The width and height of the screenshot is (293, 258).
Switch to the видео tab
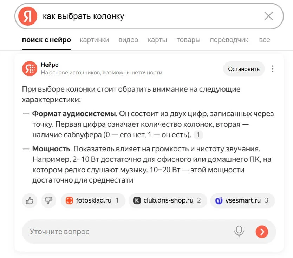128,40
